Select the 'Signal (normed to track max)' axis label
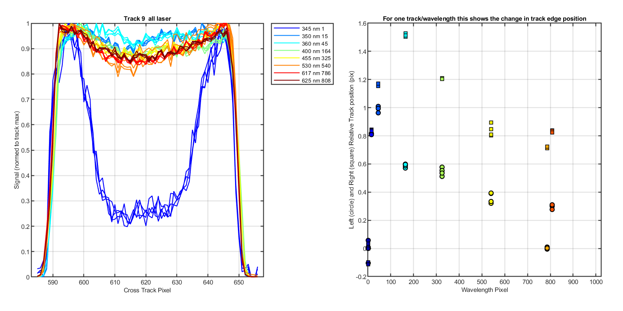Viewport: 623px width, 311px height. click(17, 150)
